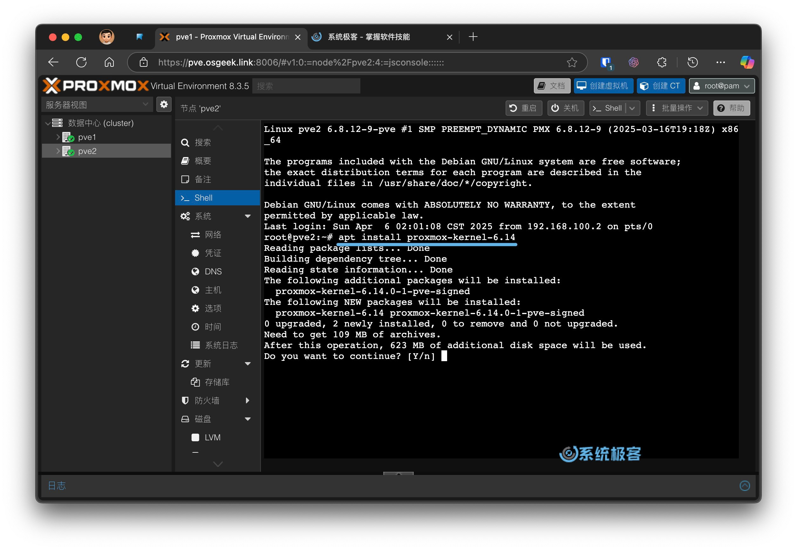This screenshot has width=797, height=550.
Task: Open the Shell button dropdown arrow
Action: [632, 108]
